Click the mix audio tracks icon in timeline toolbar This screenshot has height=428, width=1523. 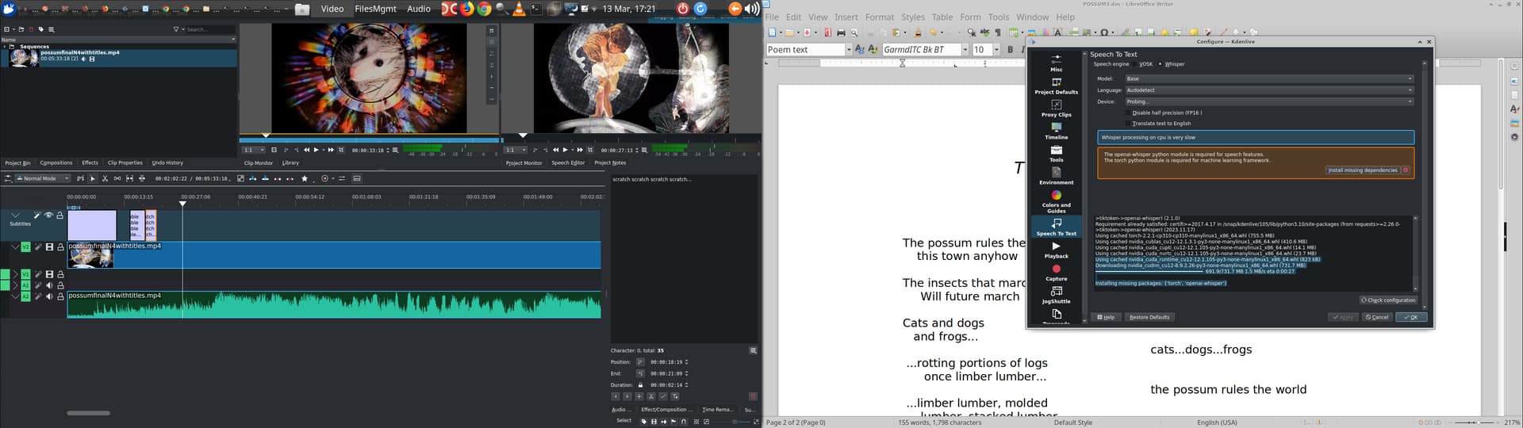(342, 178)
